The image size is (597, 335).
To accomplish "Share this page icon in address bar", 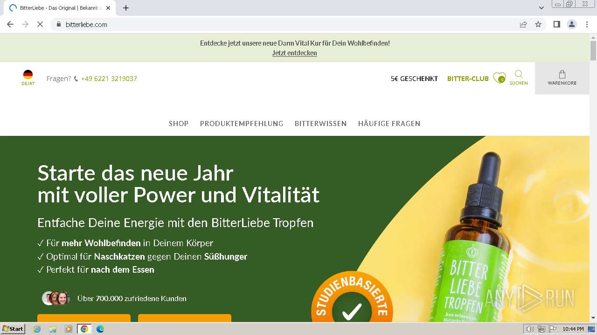I will 523,24.
